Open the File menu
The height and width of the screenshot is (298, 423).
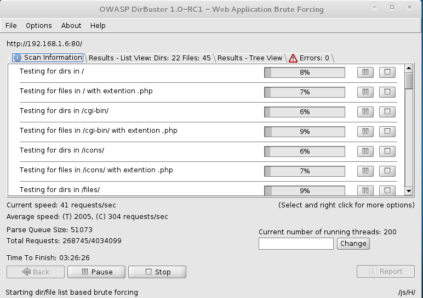click(11, 26)
